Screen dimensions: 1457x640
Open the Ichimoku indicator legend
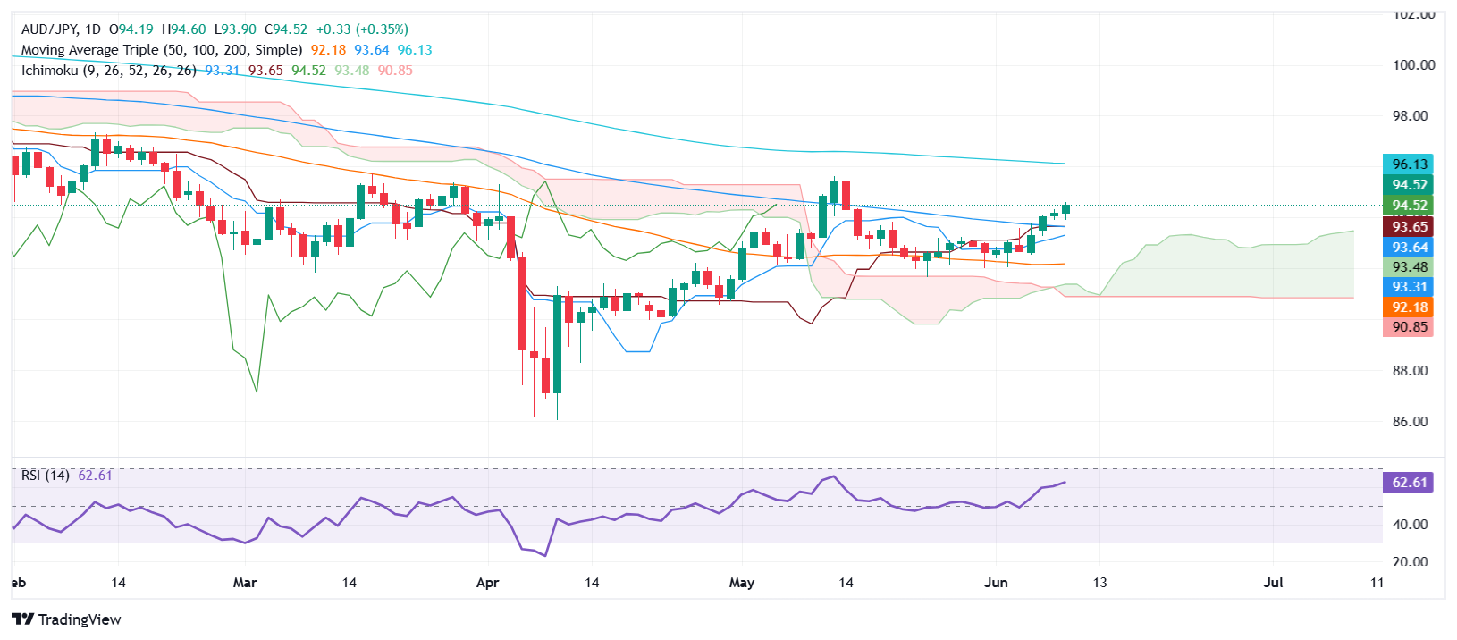109,71
